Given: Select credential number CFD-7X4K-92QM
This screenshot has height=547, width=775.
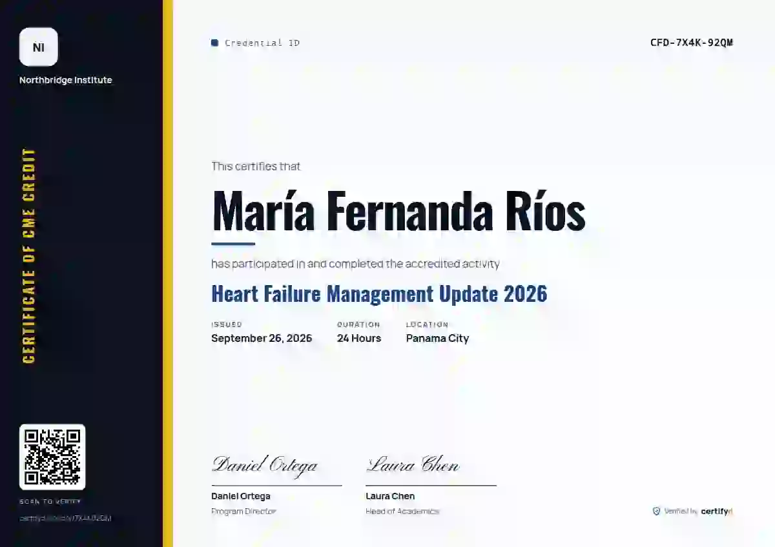Looking at the screenshot, I should (692, 43).
